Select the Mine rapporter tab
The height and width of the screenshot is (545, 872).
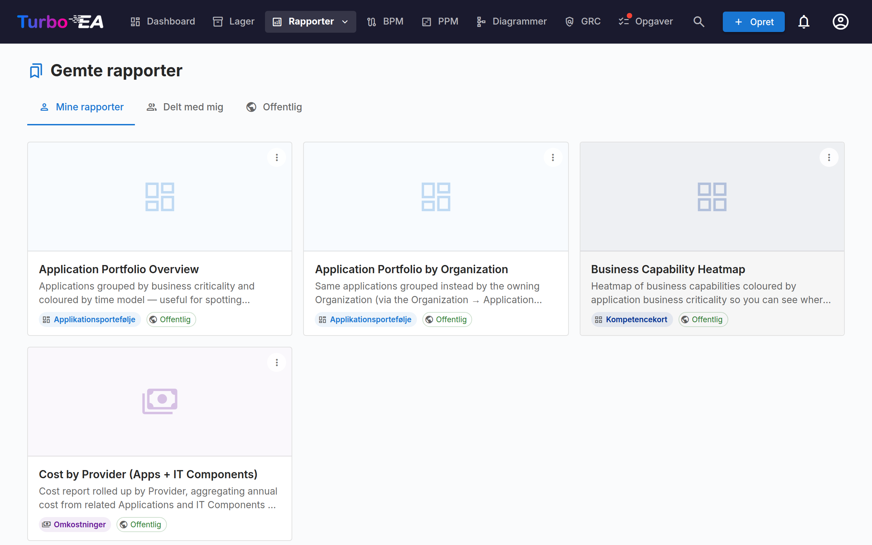tap(81, 107)
